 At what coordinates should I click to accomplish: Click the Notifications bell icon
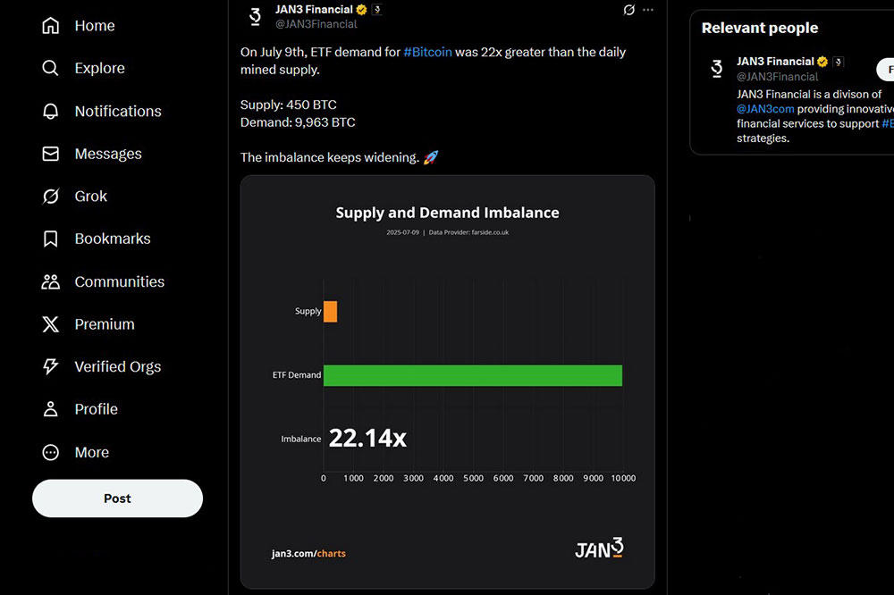click(x=50, y=111)
